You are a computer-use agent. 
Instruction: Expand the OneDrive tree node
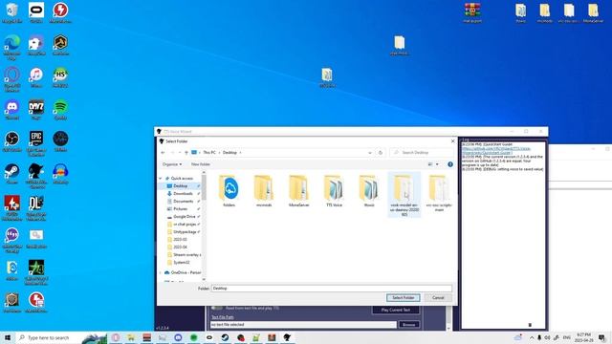click(161, 272)
